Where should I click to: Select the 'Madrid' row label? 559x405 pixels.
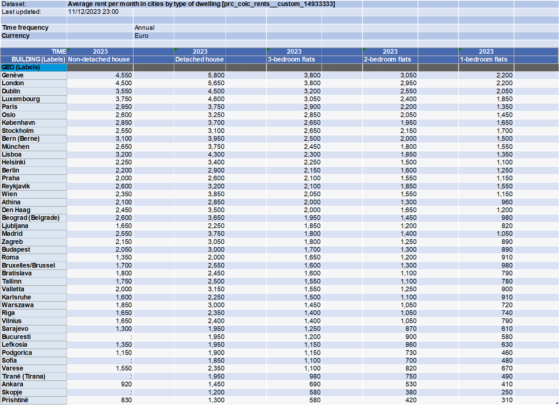tap(34, 233)
